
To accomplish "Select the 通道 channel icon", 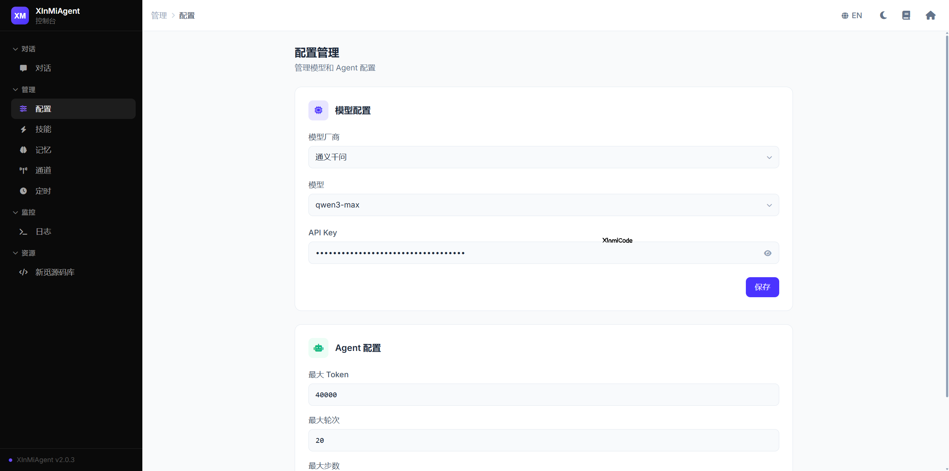I will point(23,170).
